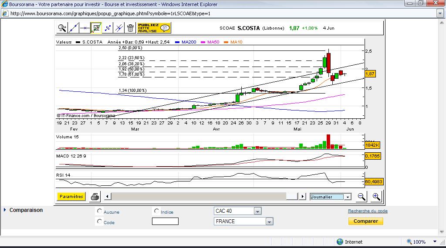Select the Fibonacci retracement tool
446x248 pixels.
click(x=96, y=28)
